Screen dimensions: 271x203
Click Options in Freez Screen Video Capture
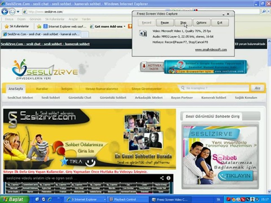tap(202, 23)
